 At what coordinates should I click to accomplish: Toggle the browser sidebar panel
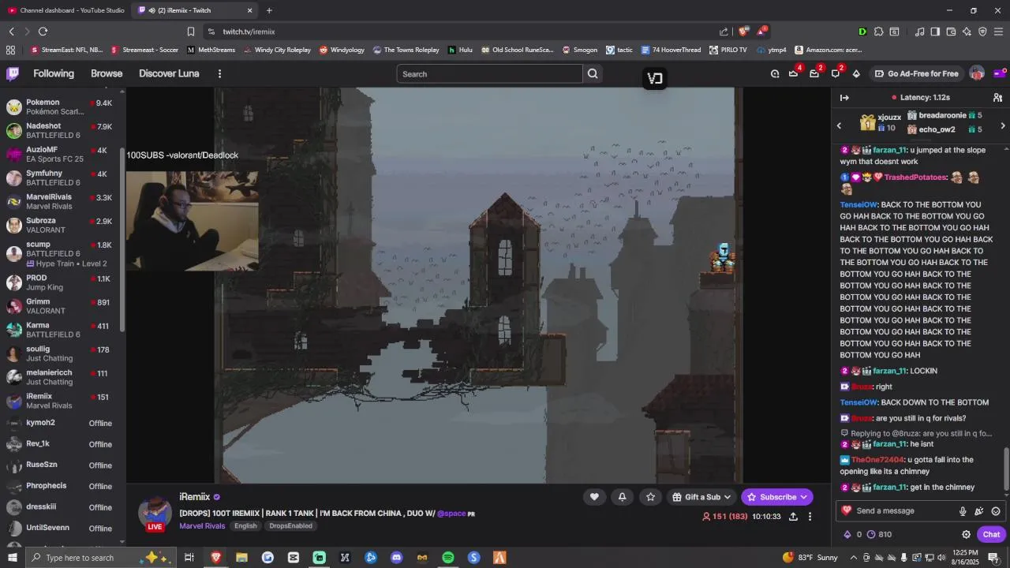point(935,32)
